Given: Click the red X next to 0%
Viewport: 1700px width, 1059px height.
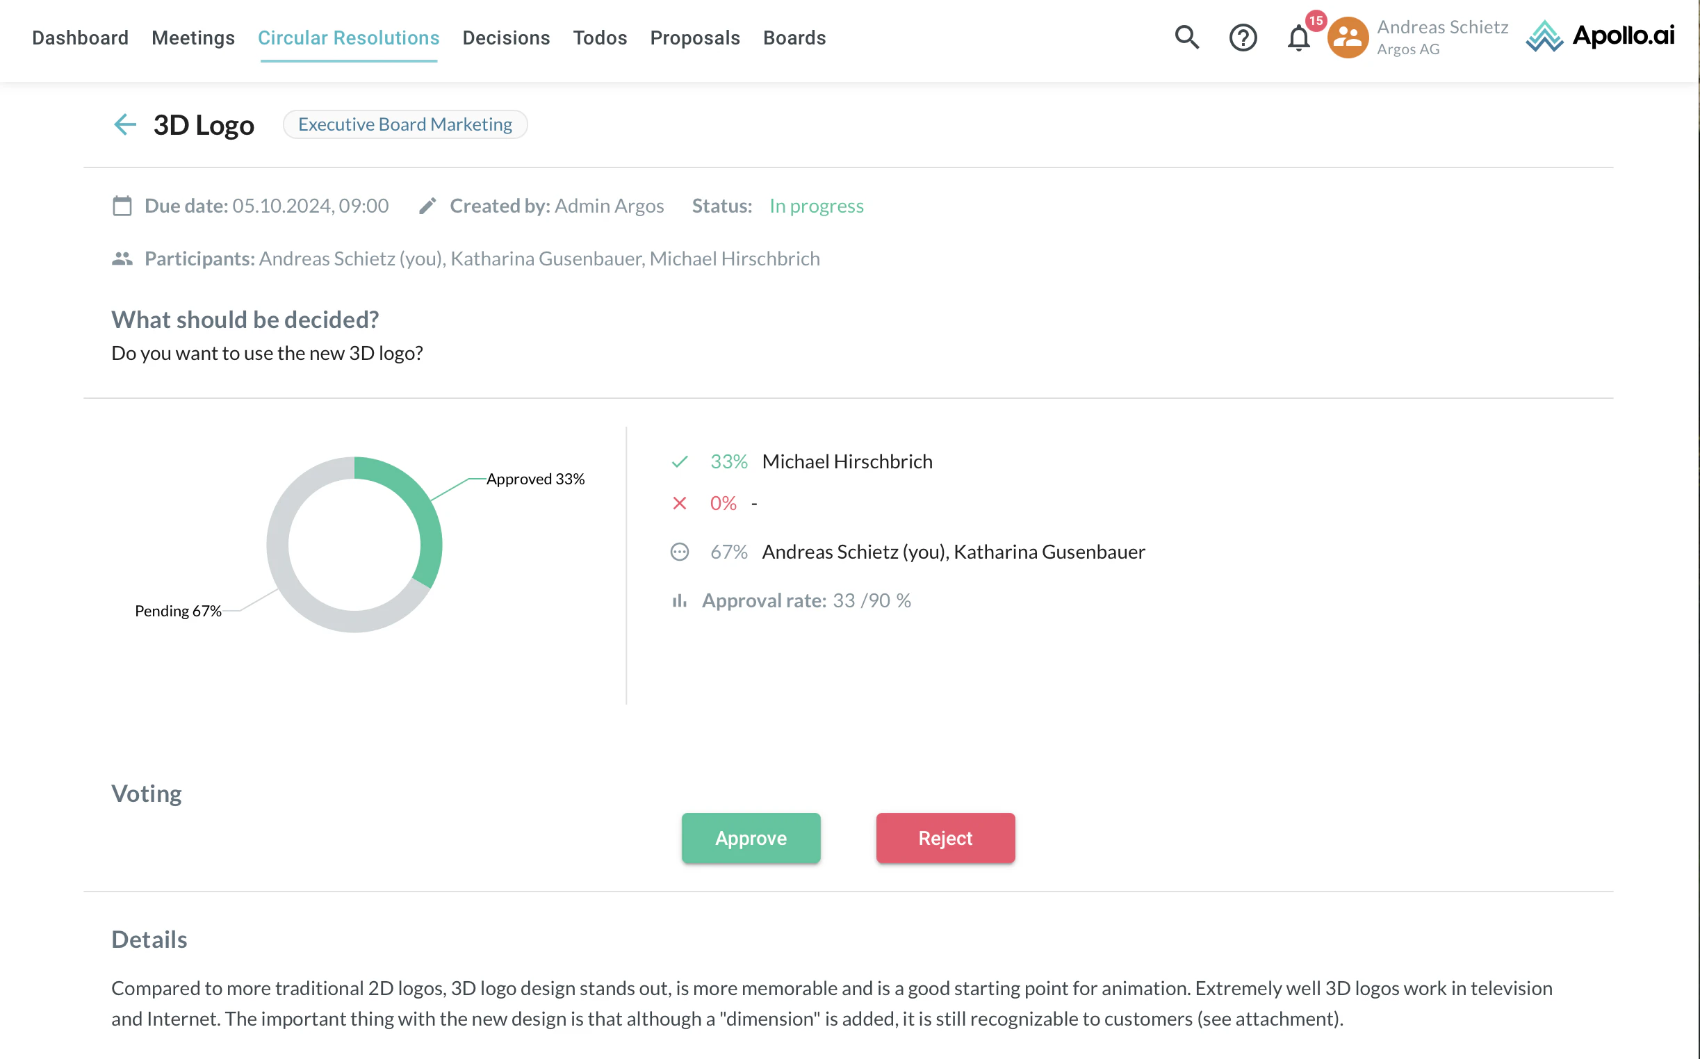Looking at the screenshot, I should point(678,502).
